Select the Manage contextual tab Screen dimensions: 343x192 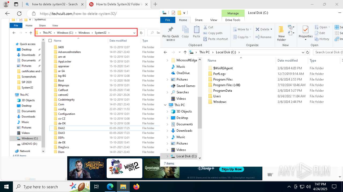[x=233, y=13]
